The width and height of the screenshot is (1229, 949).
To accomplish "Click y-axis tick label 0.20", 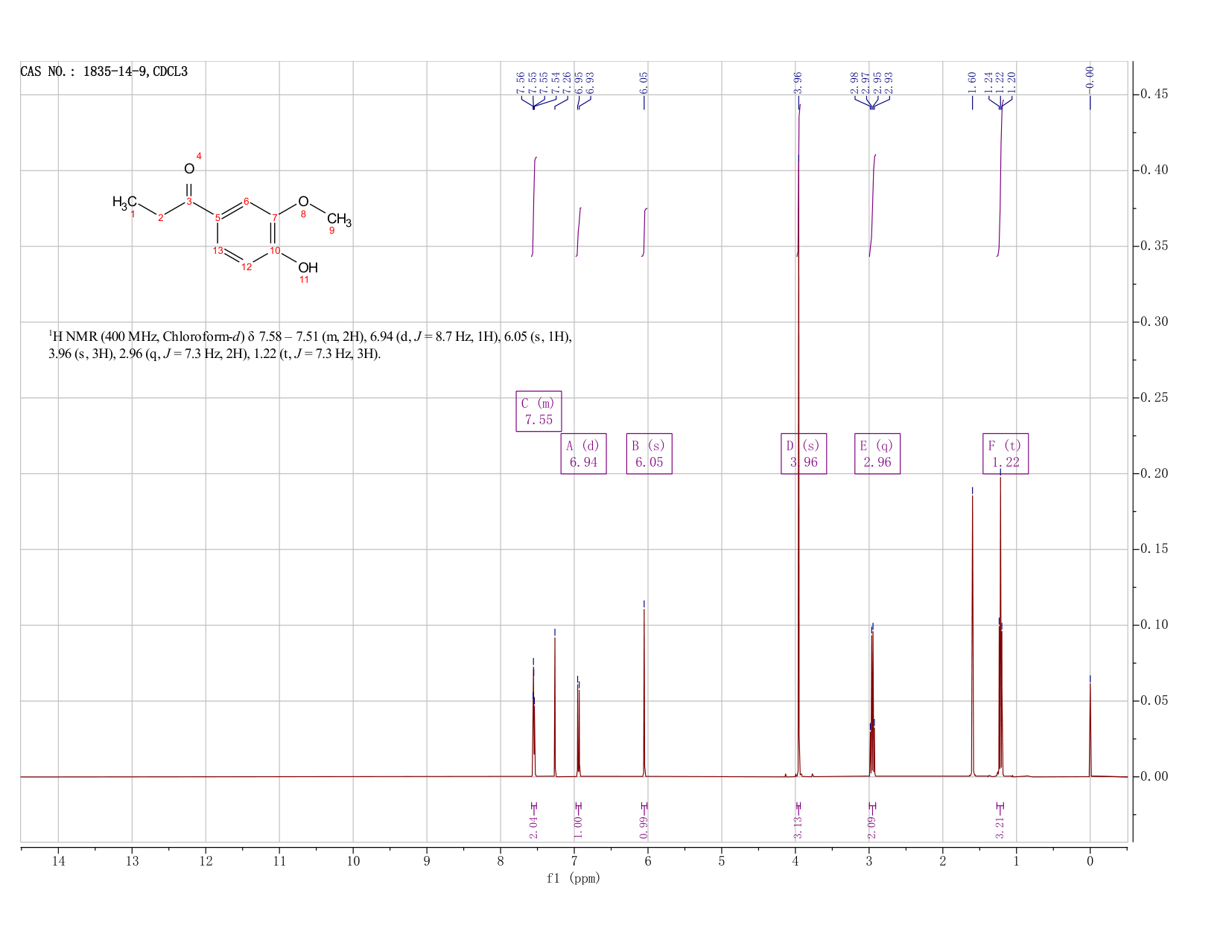I will [x=1153, y=473].
